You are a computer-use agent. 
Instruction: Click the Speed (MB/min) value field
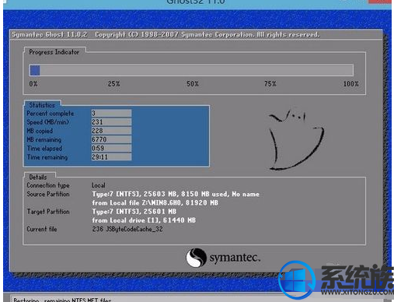tap(111, 122)
